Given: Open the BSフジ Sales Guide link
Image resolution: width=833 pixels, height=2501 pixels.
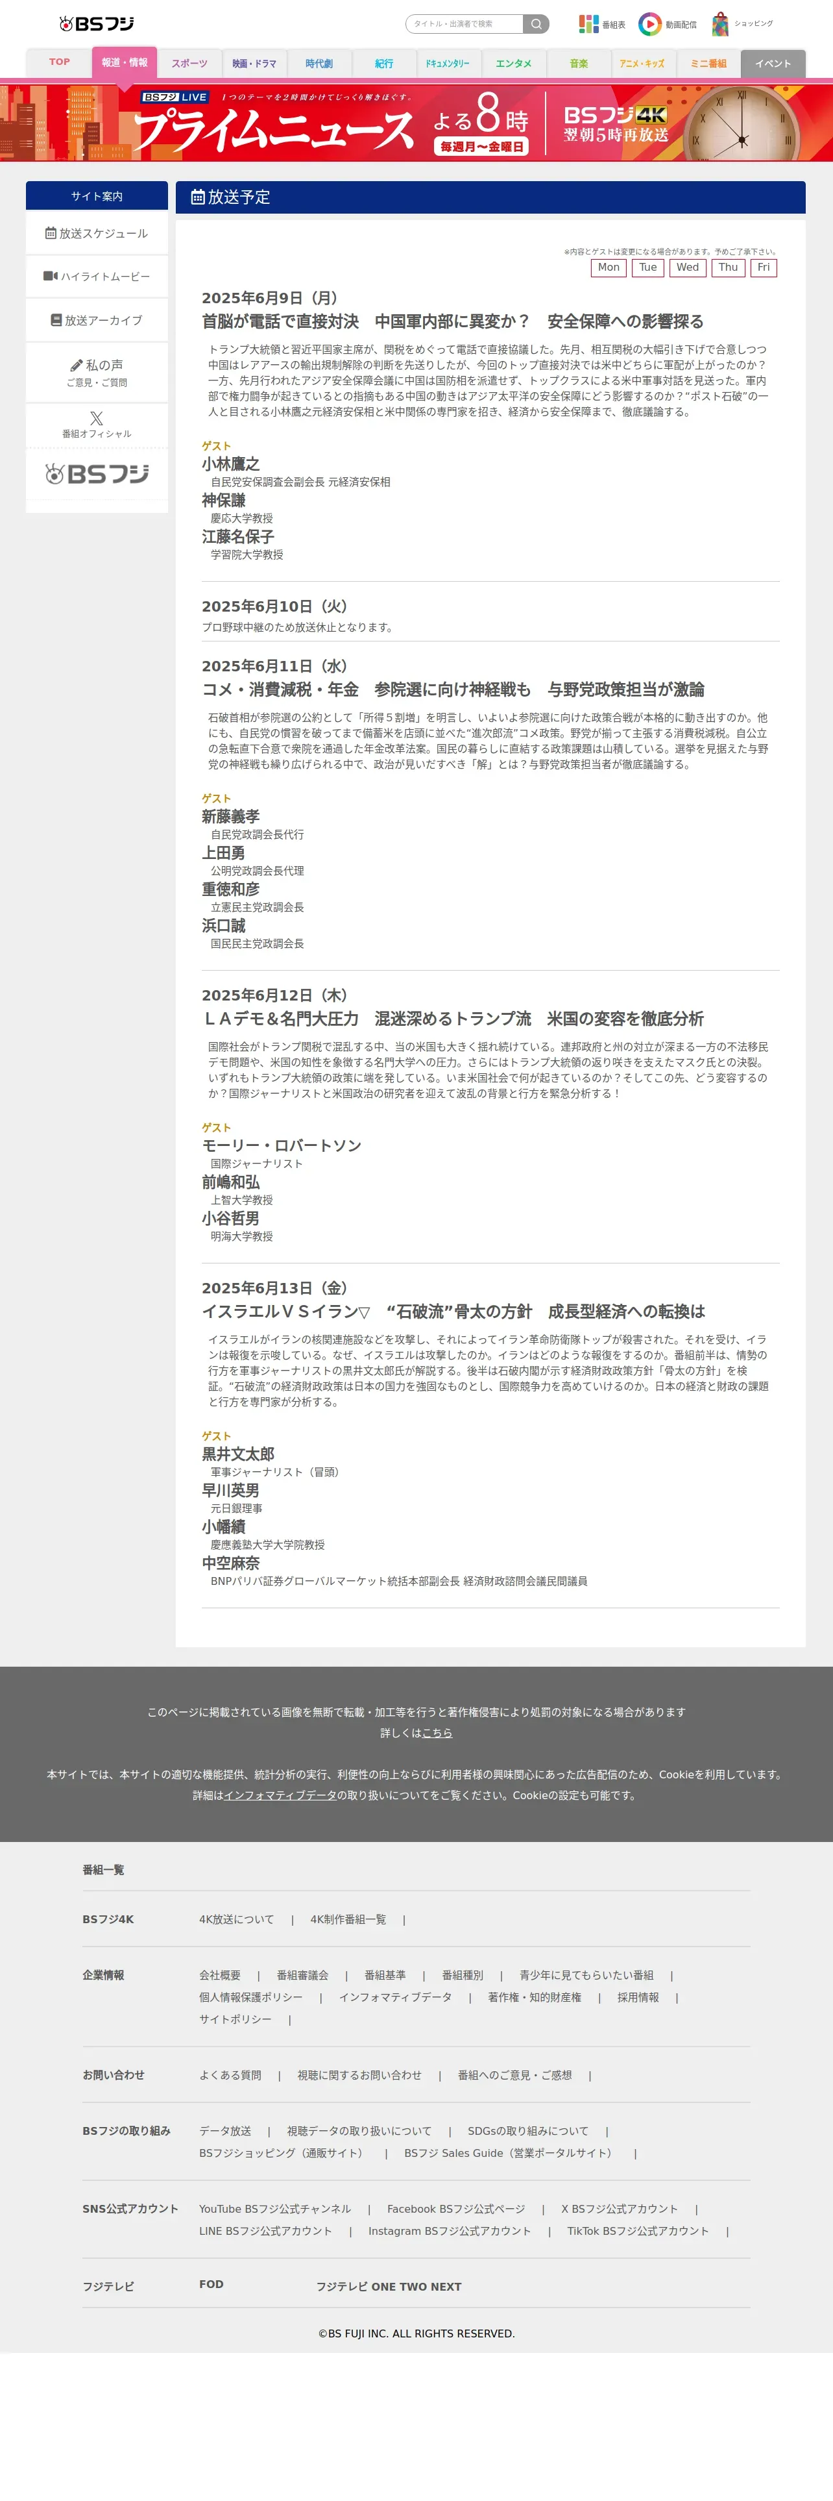Looking at the screenshot, I should click(510, 2152).
